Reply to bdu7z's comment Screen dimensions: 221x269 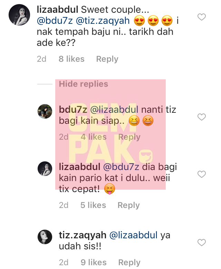(x=129, y=137)
